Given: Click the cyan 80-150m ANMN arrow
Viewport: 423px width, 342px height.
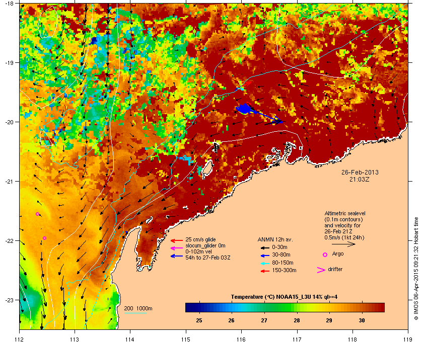Looking at the screenshot, I should 265,264.
